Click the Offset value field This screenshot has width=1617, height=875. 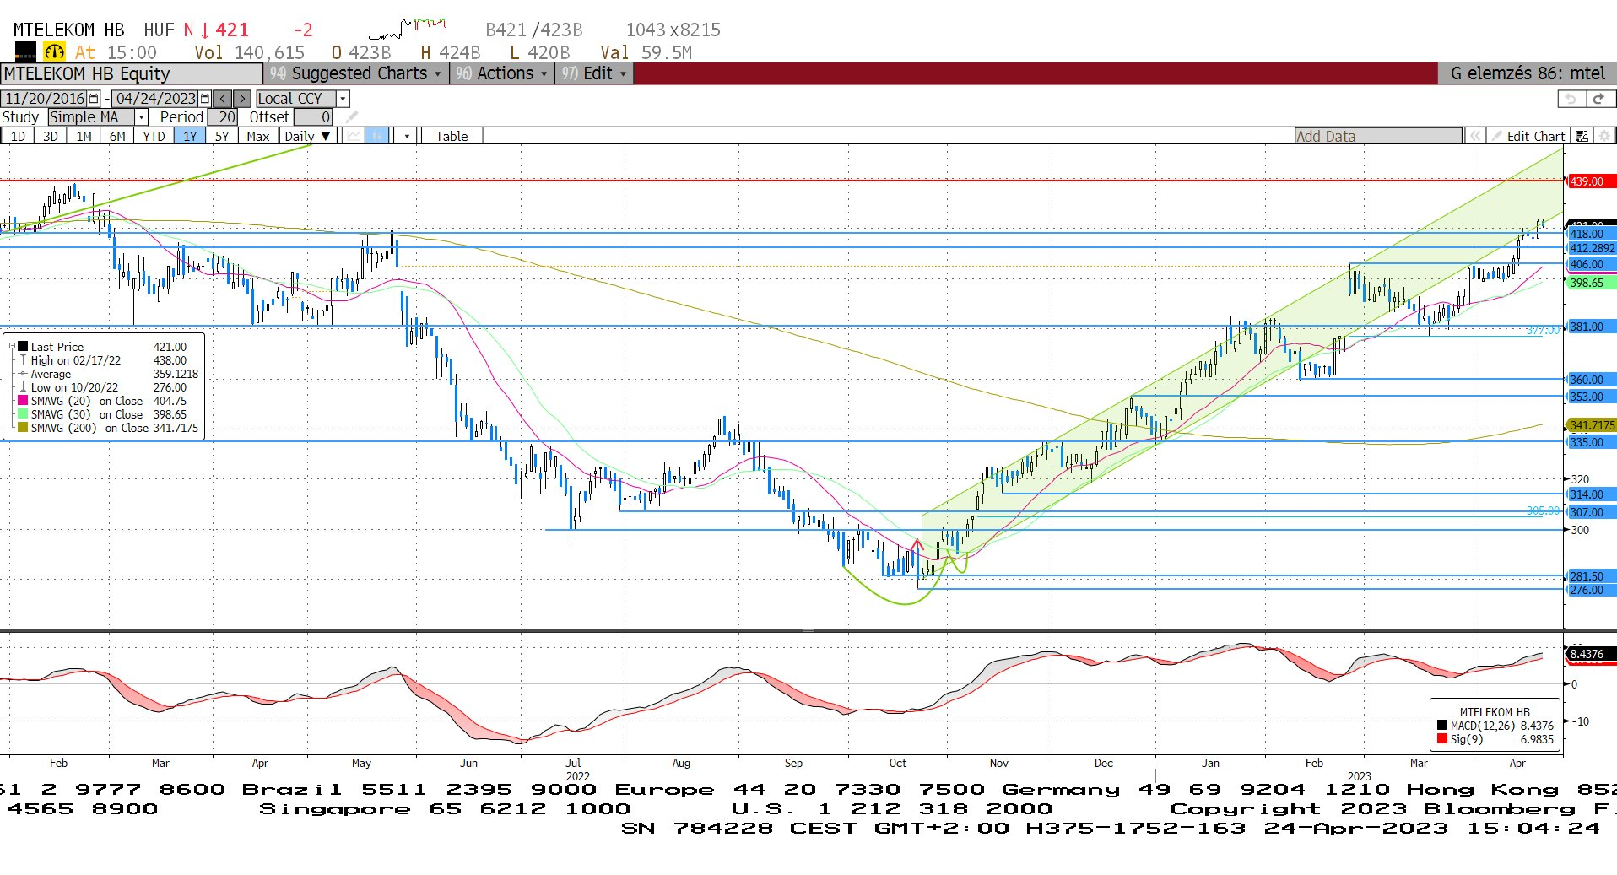[x=313, y=117]
